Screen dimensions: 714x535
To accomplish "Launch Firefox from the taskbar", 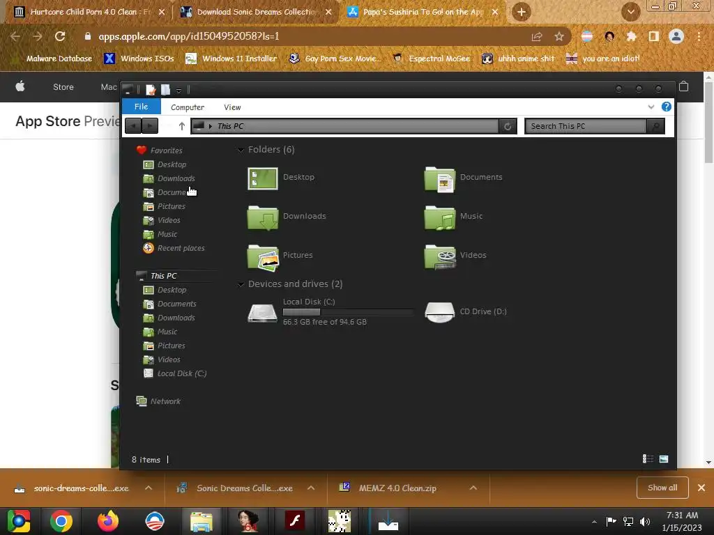I will (108, 521).
